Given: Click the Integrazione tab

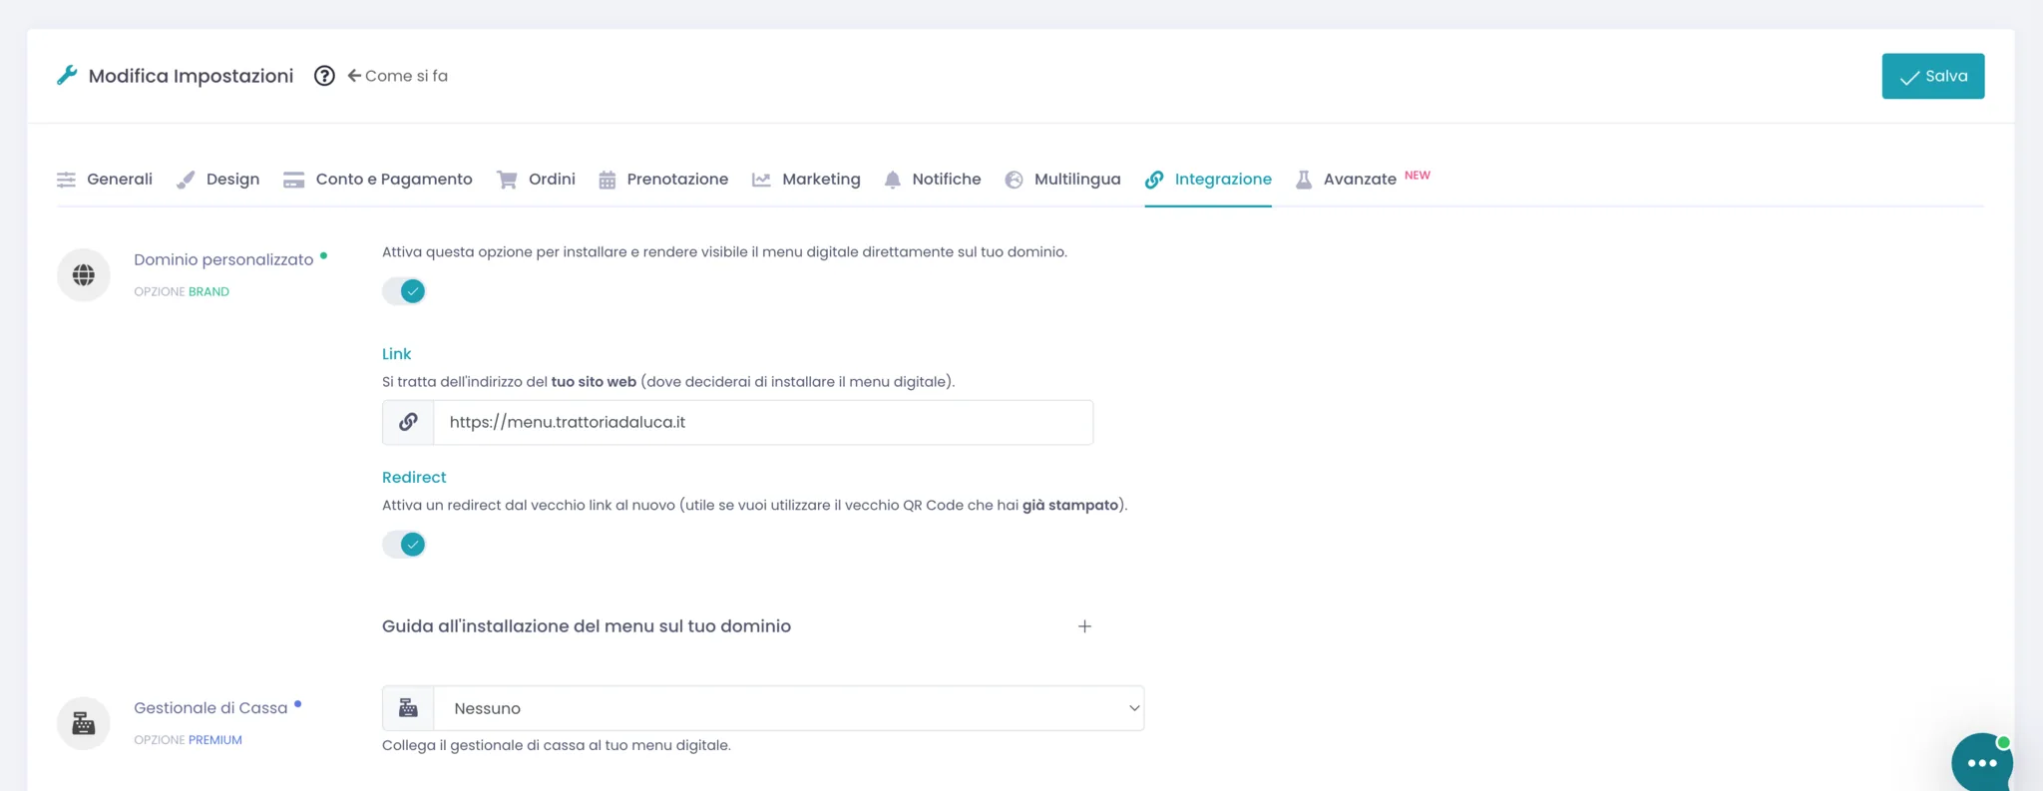Looking at the screenshot, I should (x=1208, y=180).
